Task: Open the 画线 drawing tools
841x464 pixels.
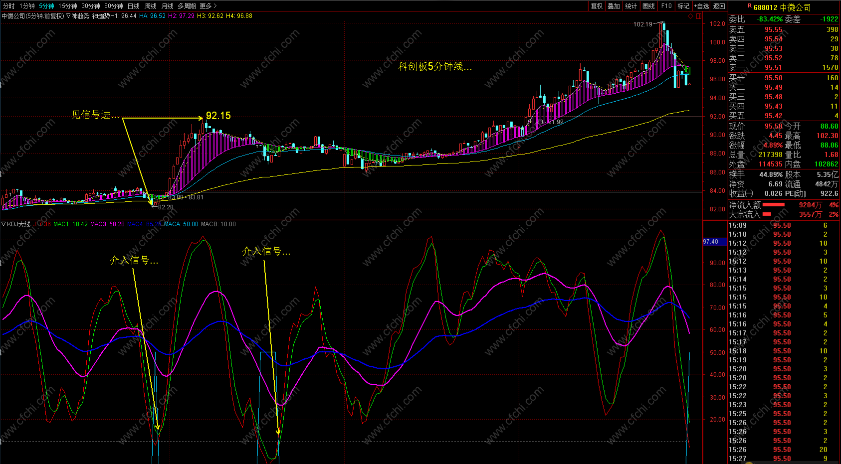Action: (x=648, y=6)
